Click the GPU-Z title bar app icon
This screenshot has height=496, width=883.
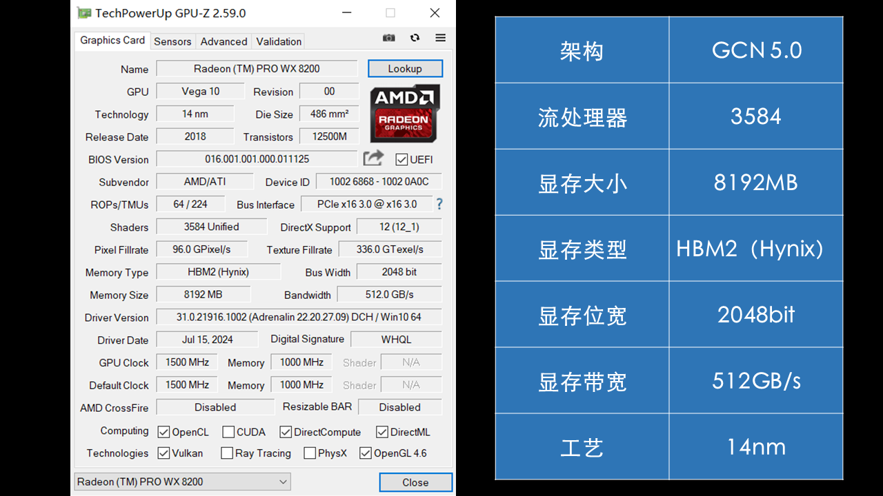83,13
